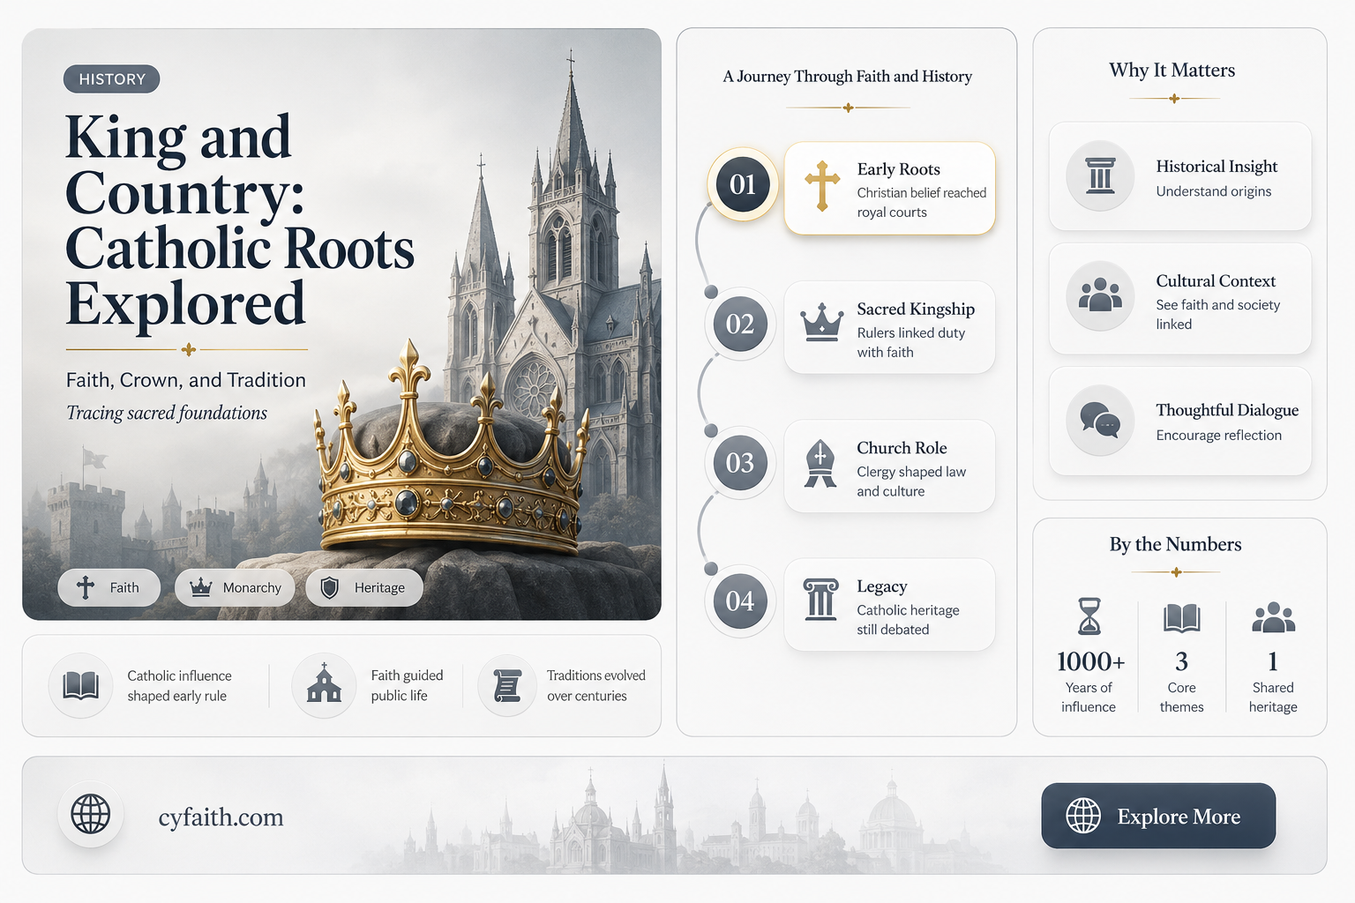Open the cyfaith.com link
Screen dimensions: 1355x903
click(221, 817)
